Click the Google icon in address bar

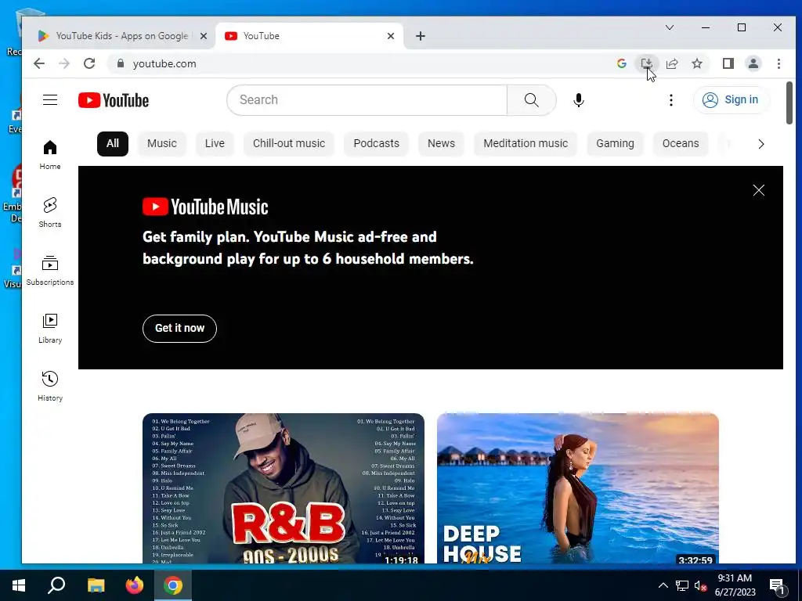(x=621, y=63)
